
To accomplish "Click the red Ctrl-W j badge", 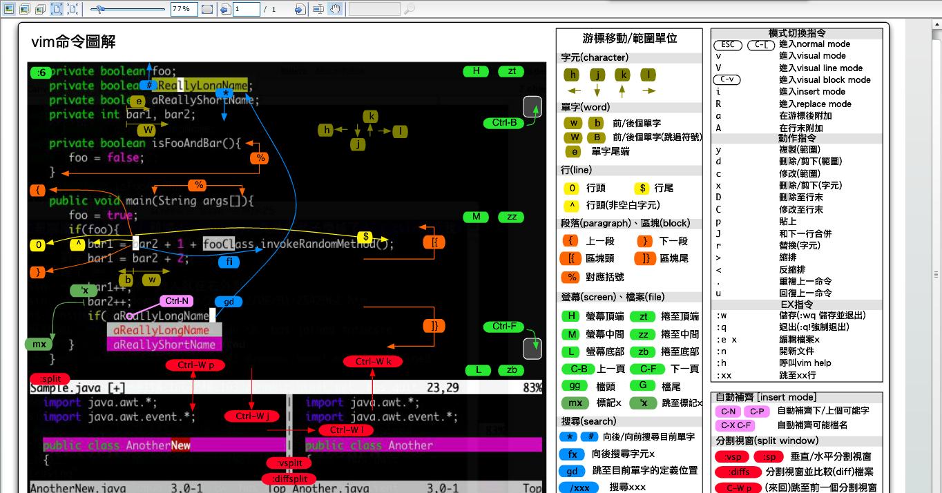I will (x=251, y=416).
